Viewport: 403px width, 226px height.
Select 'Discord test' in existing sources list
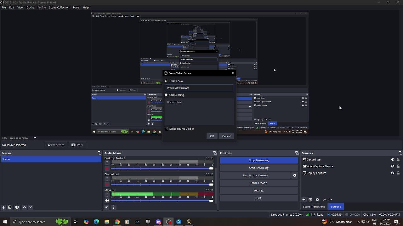[174, 102]
